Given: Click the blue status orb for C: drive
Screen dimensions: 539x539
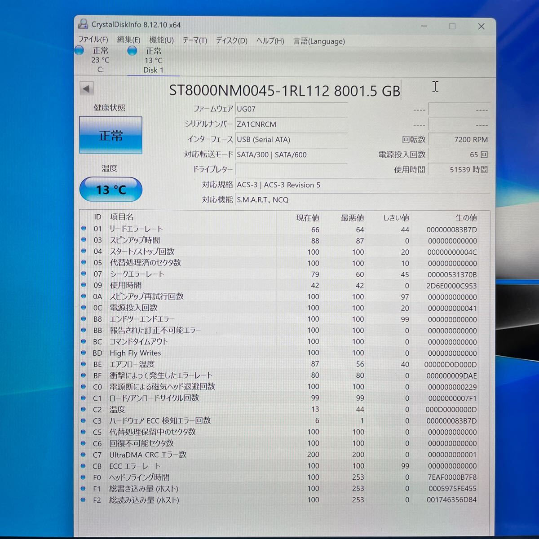Looking at the screenshot, I should pos(79,50).
